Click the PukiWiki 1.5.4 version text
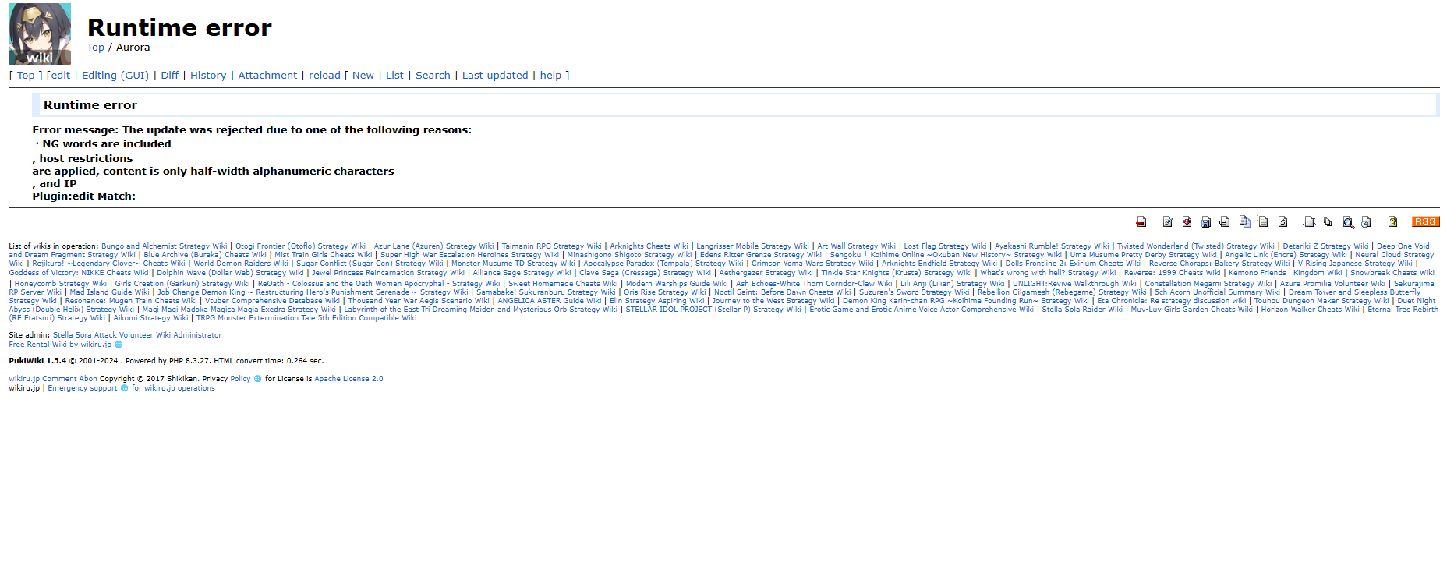 (x=37, y=361)
